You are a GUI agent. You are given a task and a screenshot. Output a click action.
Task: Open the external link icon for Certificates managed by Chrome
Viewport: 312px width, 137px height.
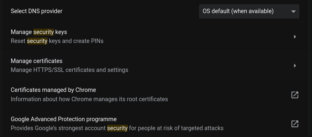pyautogui.click(x=295, y=95)
